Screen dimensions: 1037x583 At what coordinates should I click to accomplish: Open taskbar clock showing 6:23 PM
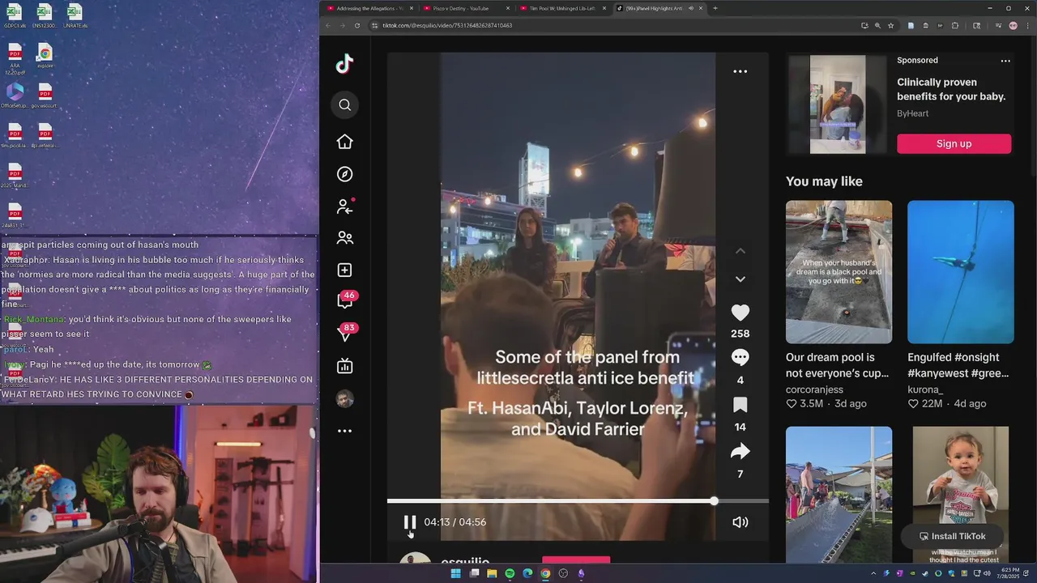pyautogui.click(x=1009, y=573)
